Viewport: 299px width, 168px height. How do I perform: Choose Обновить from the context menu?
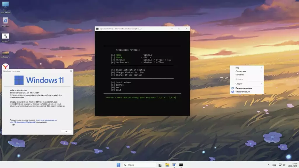(x=247, y=75)
